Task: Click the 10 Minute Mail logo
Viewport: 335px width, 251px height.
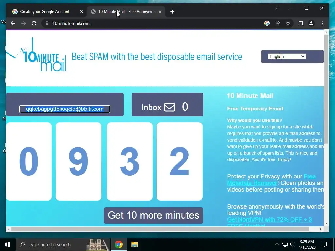Action: pos(36,55)
